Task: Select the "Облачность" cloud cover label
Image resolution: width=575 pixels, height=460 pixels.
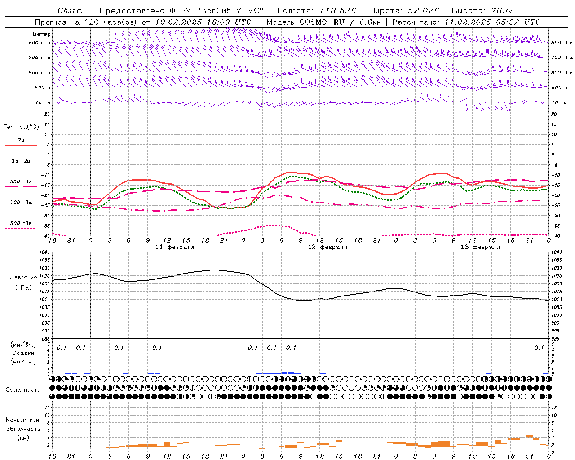Action: [23, 390]
